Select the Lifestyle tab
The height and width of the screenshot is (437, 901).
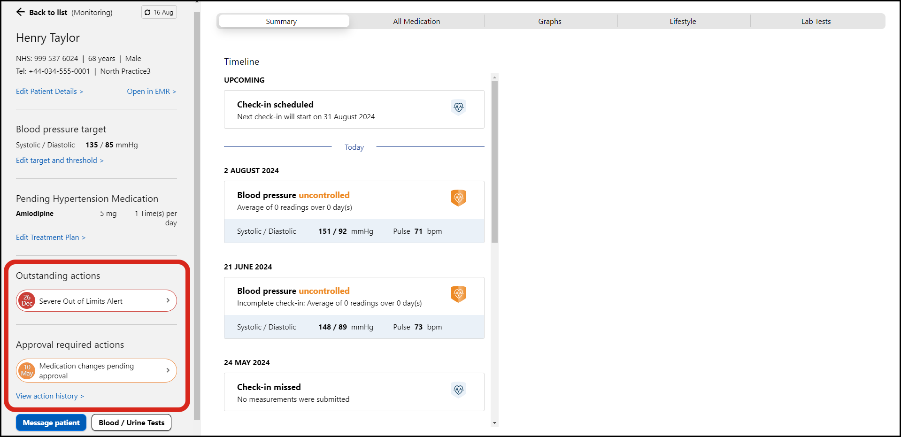point(683,22)
